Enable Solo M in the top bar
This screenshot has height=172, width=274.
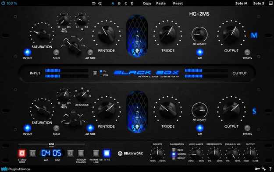point(241,4)
